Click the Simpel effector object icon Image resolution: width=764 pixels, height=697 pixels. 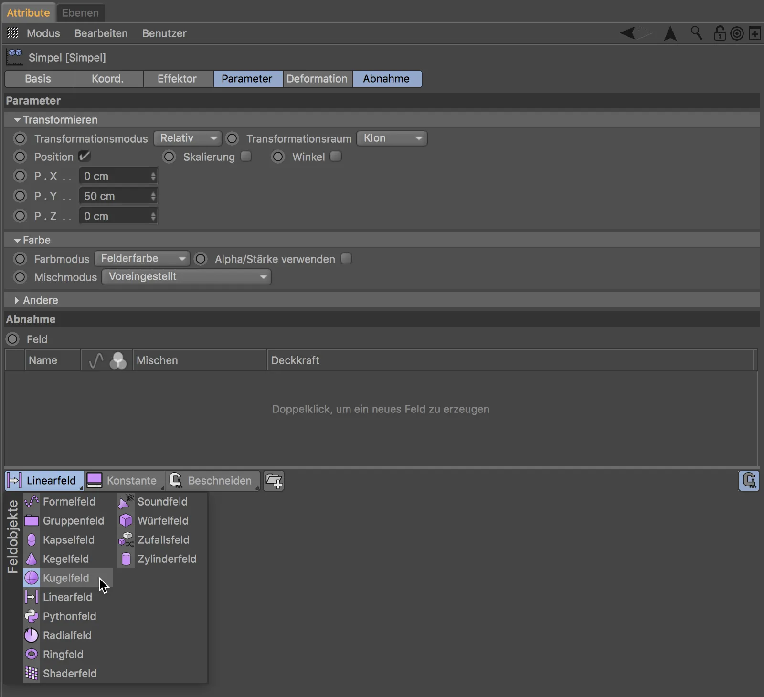point(14,57)
